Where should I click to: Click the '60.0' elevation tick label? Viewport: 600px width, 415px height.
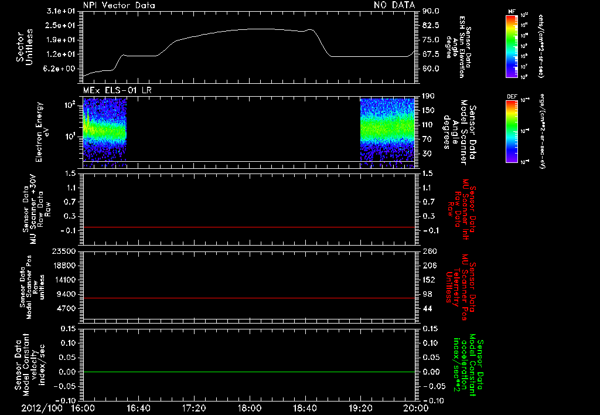click(x=431, y=69)
